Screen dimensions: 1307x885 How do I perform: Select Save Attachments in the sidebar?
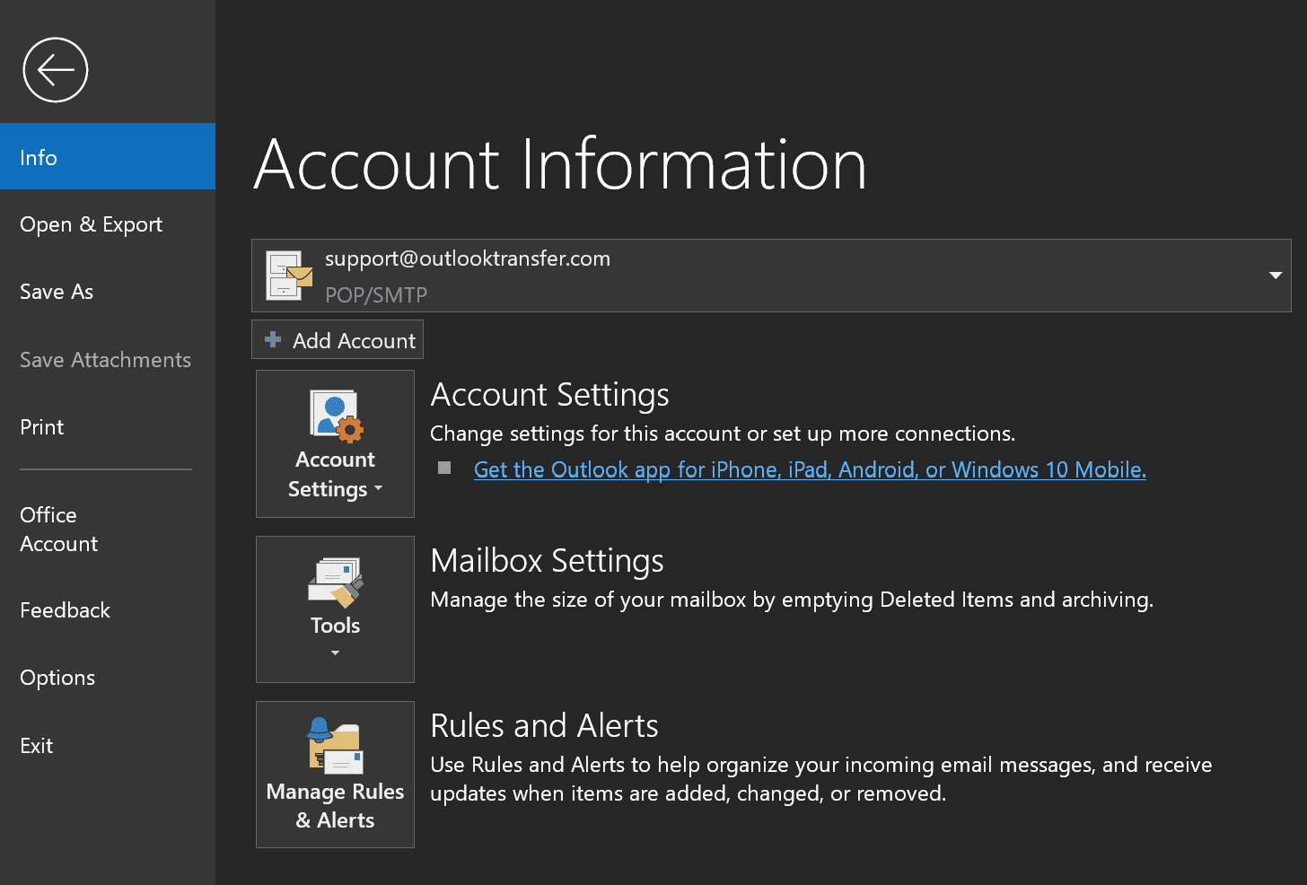click(108, 360)
